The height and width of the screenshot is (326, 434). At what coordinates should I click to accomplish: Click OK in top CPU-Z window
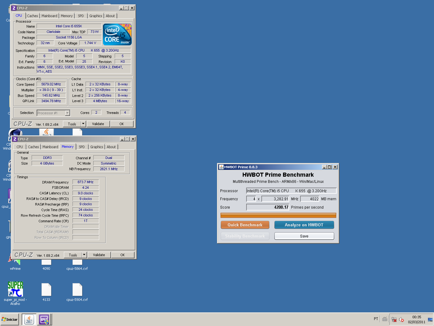[x=122, y=124]
